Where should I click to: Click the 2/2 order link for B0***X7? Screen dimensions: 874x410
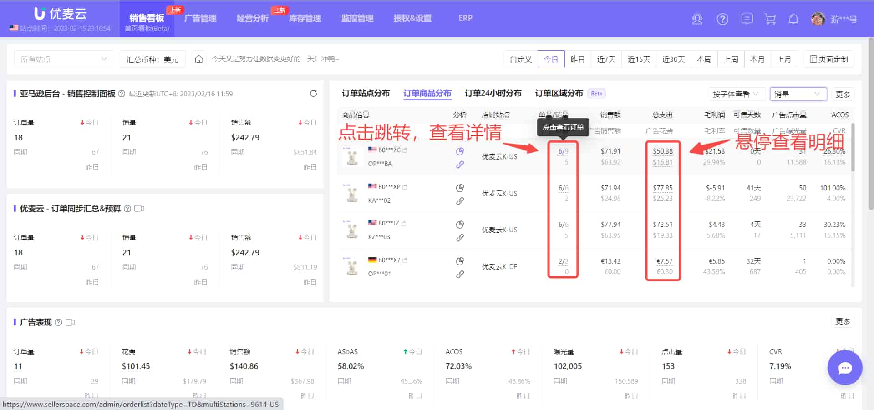tap(563, 261)
